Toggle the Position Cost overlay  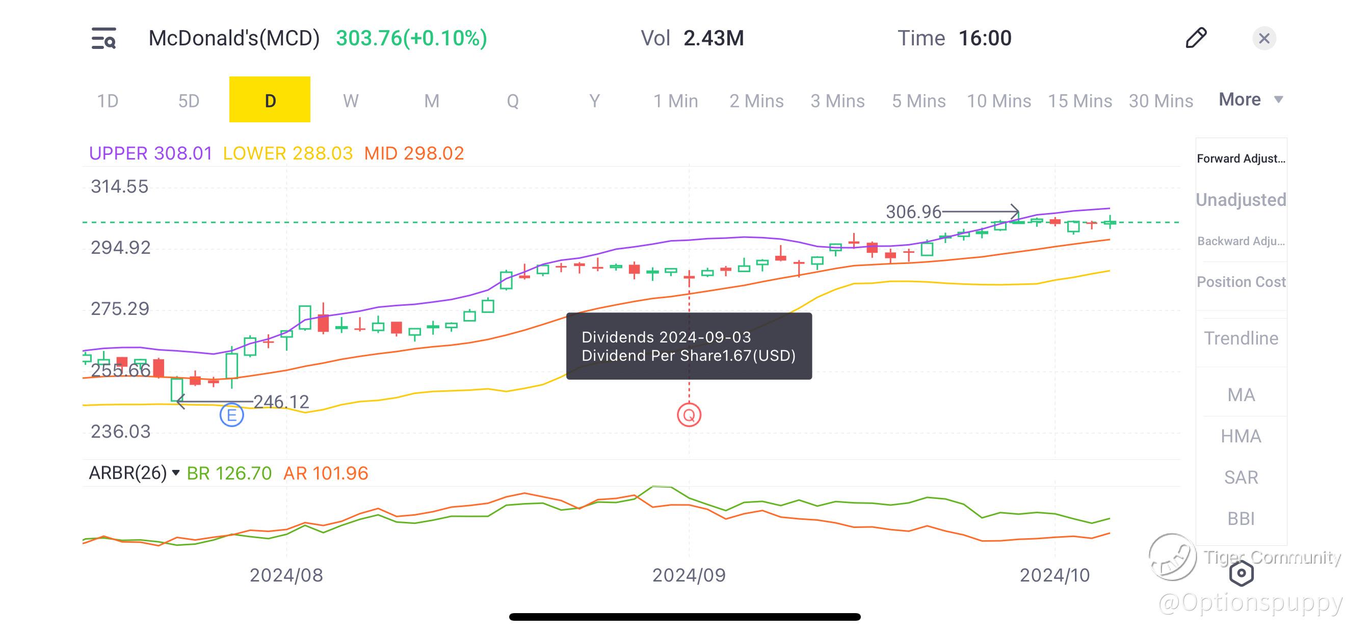point(1241,282)
